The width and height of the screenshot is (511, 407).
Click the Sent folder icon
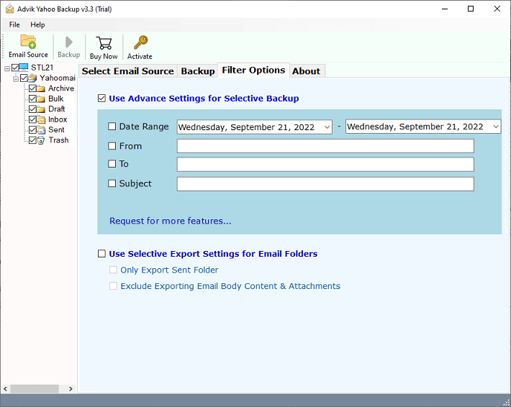pyautogui.click(x=41, y=130)
